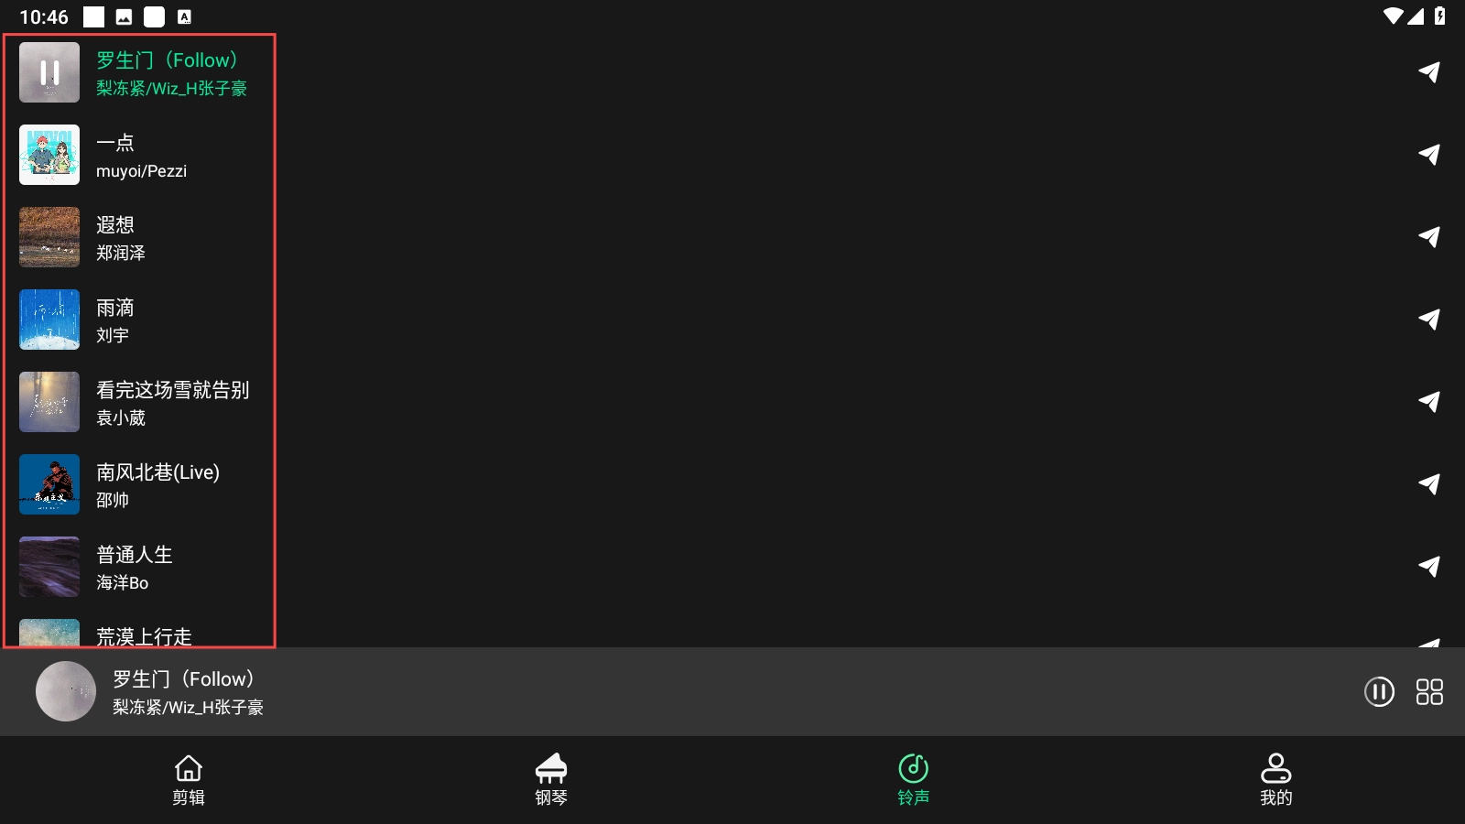The image size is (1465, 824).
Task: Tap the send icon for 一点
Action: (x=1429, y=154)
